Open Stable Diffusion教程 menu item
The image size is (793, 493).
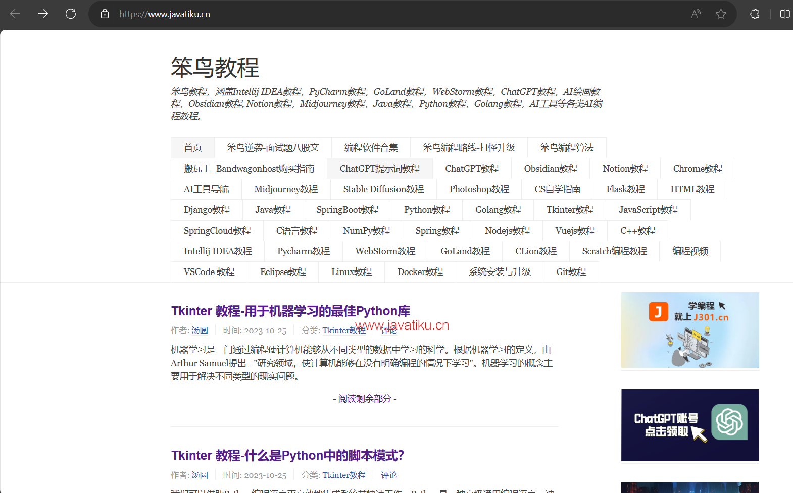(383, 189)
